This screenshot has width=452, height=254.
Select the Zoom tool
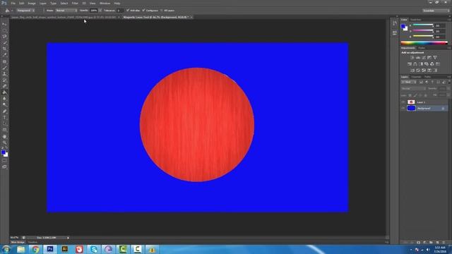(x=4, y=143)
